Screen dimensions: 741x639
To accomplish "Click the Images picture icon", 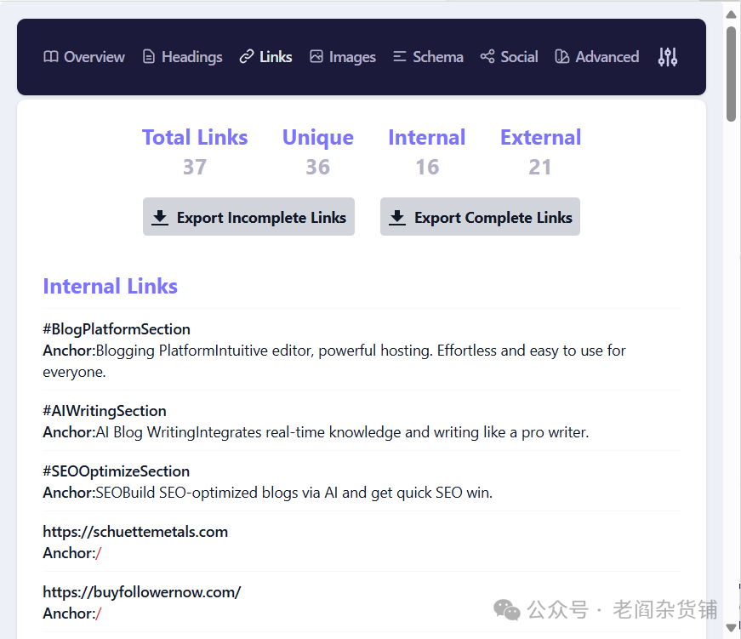I will (316, 57).
